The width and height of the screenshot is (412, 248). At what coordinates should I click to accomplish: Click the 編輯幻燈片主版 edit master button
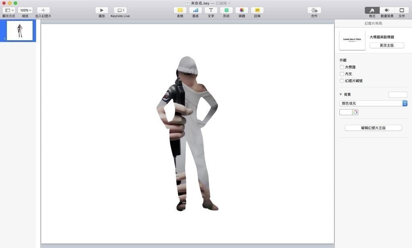point(373,128)
